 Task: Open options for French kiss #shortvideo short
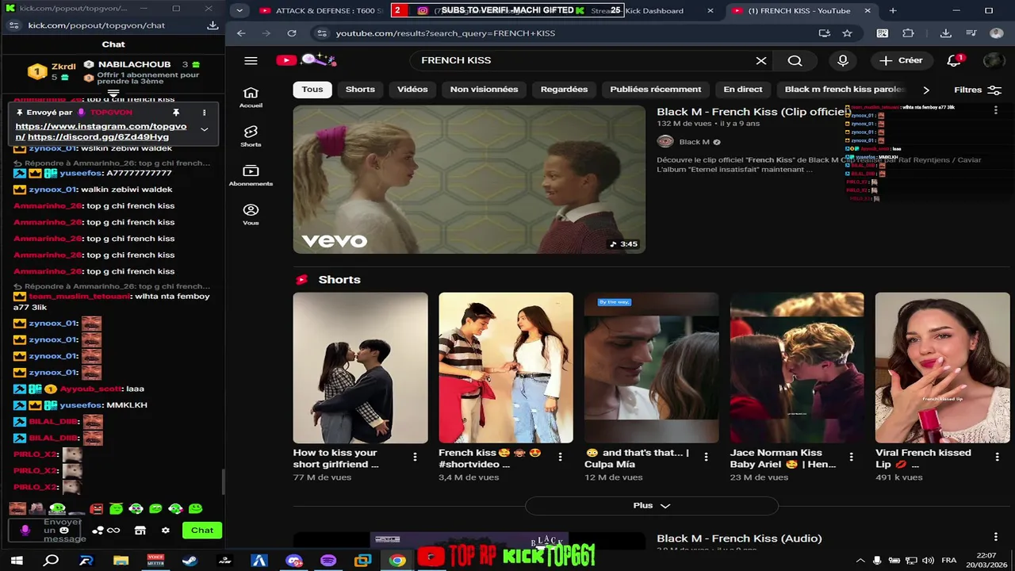(560, 457)
